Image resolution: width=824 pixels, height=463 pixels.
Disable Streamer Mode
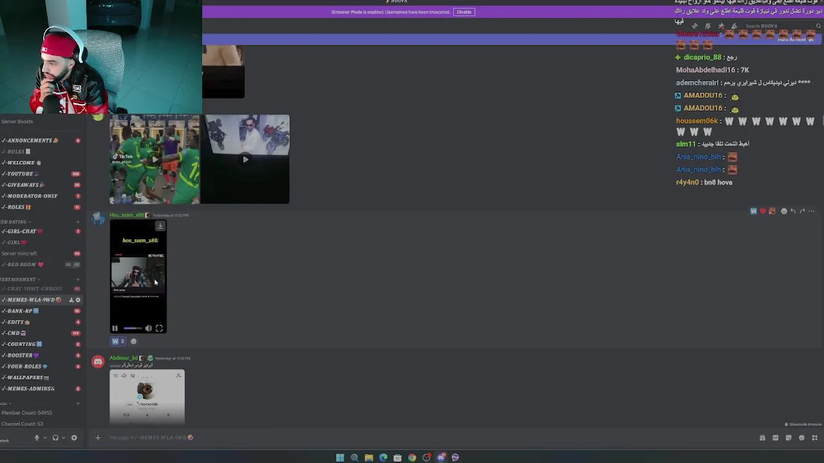coord(464,12)
